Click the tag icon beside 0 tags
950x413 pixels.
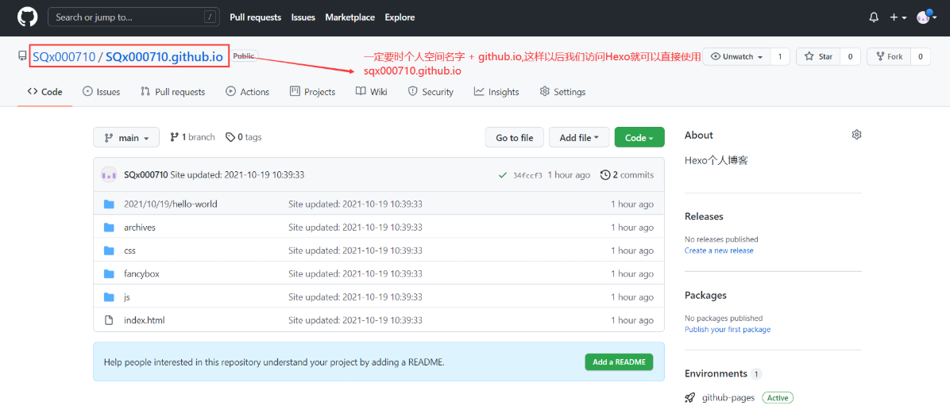click(x=230, y=137)
